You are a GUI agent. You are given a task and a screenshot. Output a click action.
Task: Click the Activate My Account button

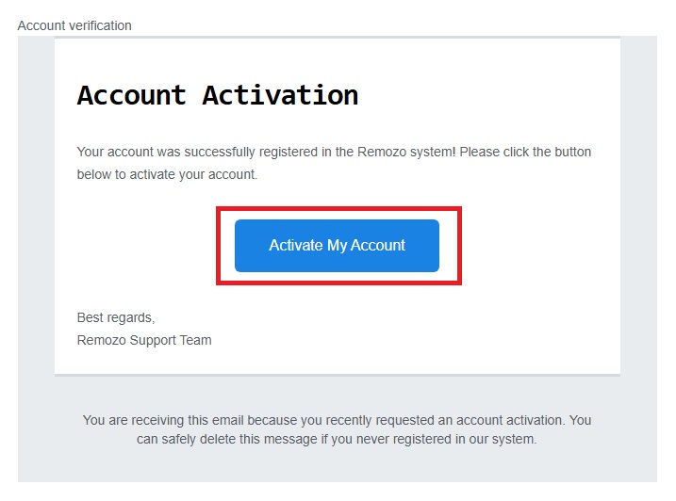[x=337, y=246]
